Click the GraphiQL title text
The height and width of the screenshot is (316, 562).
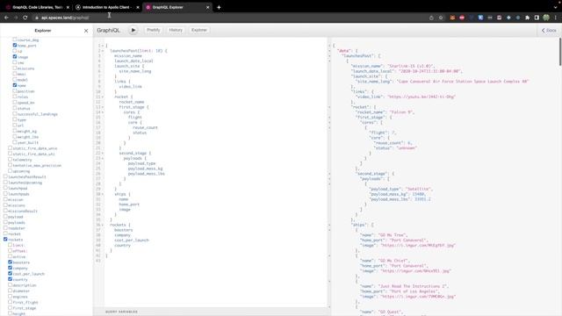pos(108,31)
